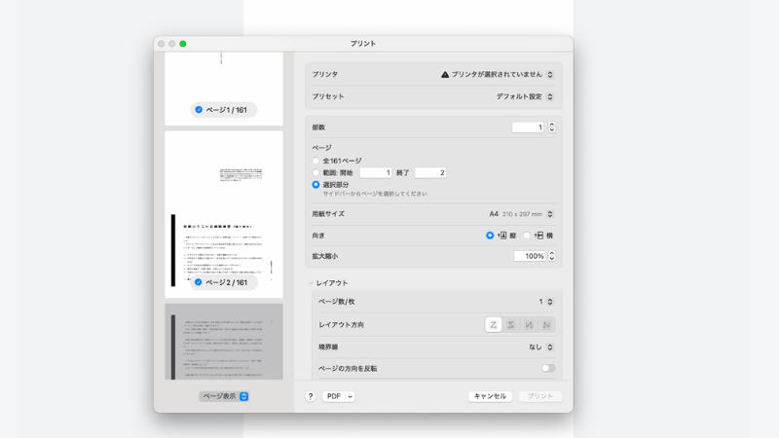Image resolution: width=779 pixels, height=438 pixels.
Task: Open the PDF options menu arrow
Action: (351, 396)
